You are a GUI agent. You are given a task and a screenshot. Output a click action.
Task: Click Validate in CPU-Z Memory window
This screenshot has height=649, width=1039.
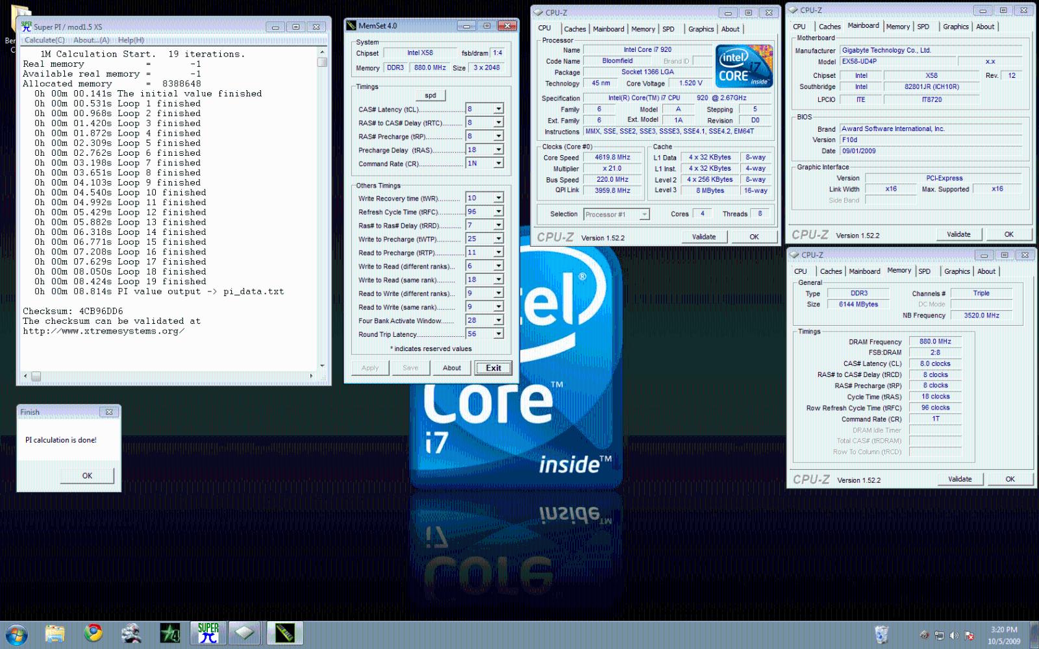tap(960, 479)
